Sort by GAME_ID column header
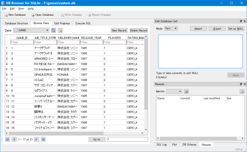 tap(22, 38)
